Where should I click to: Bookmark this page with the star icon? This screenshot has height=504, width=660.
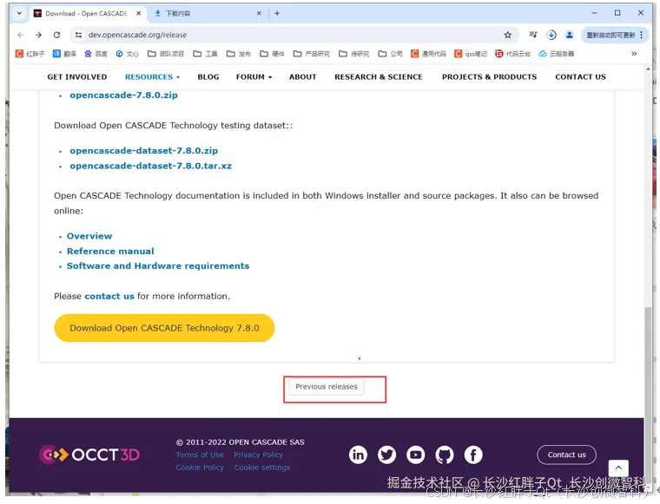tap(508, 35)
